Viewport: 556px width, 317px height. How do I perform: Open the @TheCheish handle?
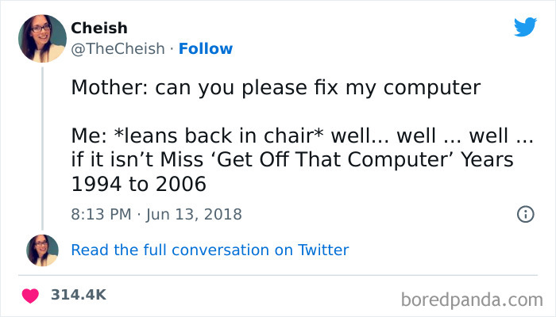[x=118, y=49]
